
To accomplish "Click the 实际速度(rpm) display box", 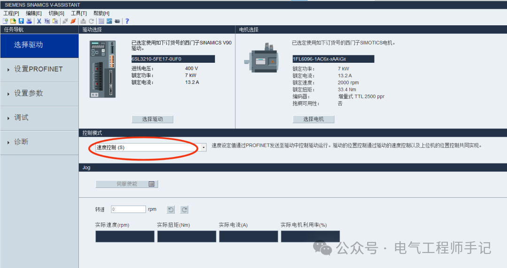I will coord(125,236).
